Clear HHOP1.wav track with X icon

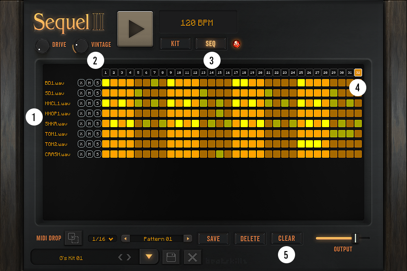(x=81, y=113)
